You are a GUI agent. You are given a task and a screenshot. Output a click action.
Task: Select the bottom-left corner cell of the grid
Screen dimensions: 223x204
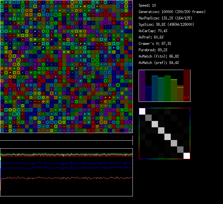pyautogui.click(x=2, y=130)
